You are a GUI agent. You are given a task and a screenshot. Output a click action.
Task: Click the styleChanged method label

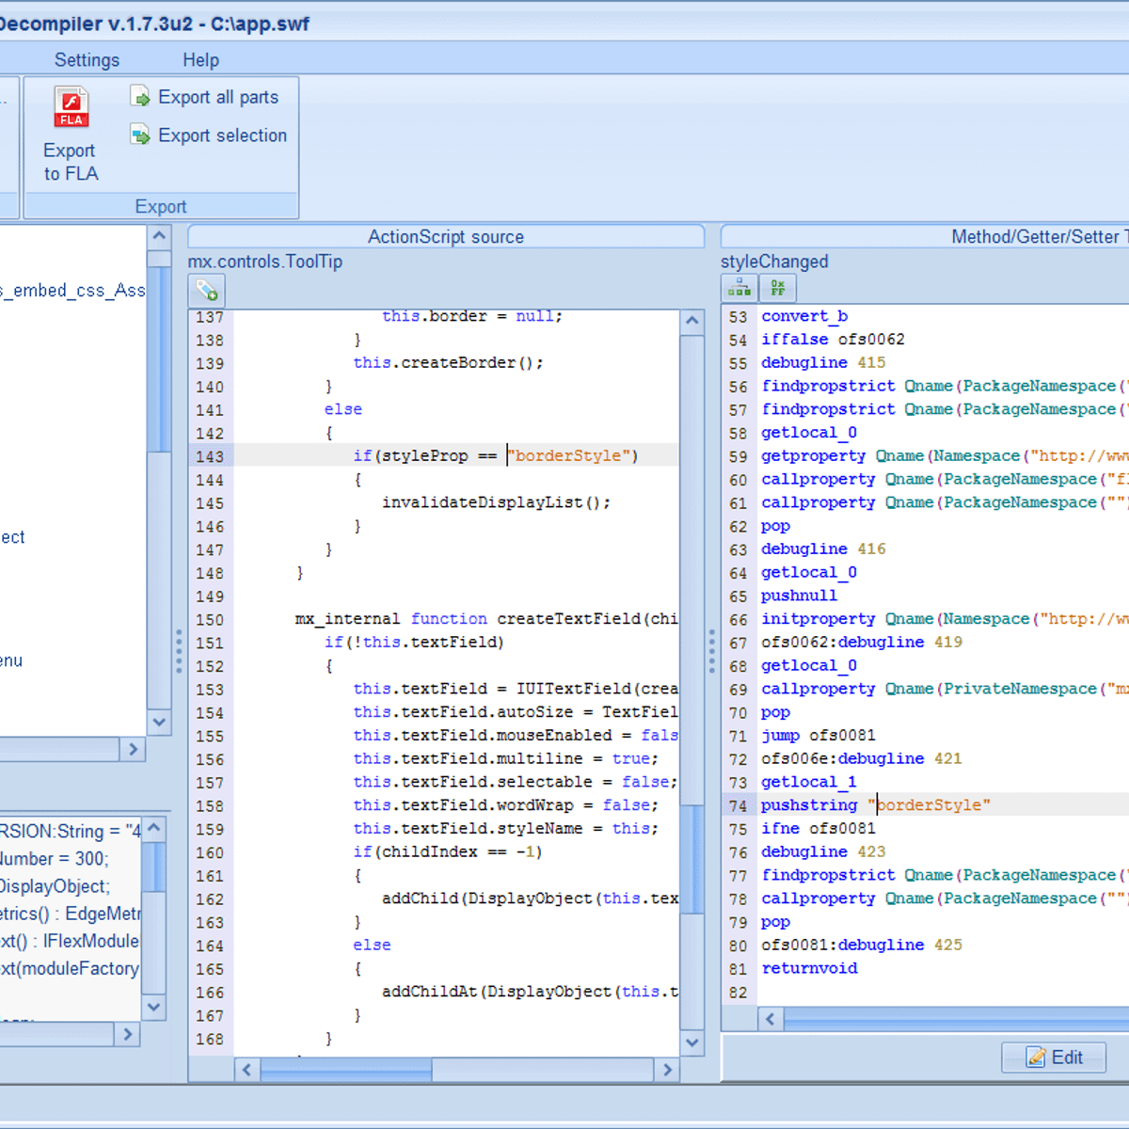click(x=774, y=262)
